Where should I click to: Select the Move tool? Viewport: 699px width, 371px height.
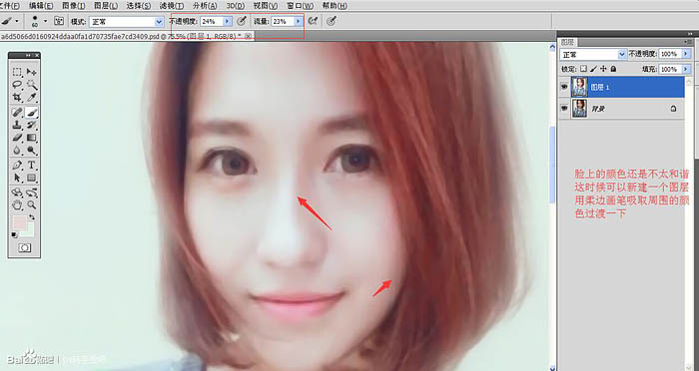[31, 71]
